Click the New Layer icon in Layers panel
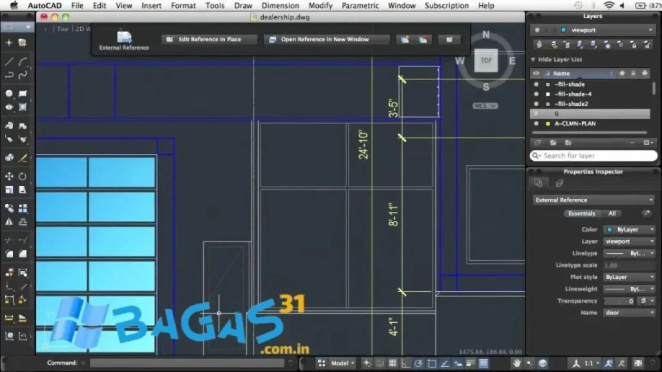This screenshot has height=372, width=662. coord(537,143)
